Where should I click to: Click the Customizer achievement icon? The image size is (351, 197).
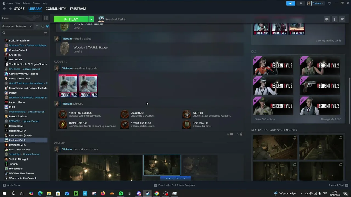coord(125,114)
